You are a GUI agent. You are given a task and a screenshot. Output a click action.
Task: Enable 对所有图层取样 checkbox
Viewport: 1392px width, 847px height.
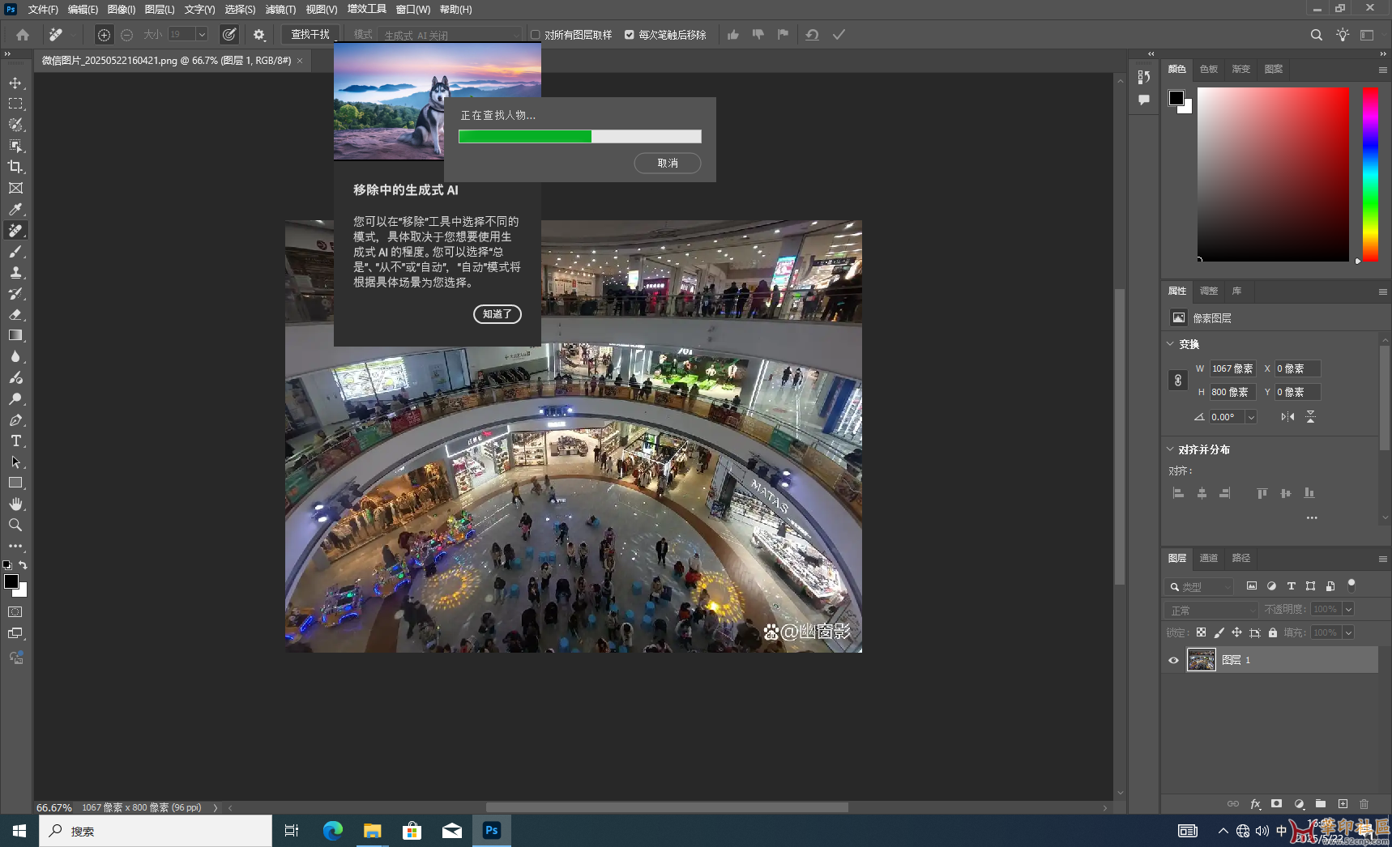(x=536, y=35)
